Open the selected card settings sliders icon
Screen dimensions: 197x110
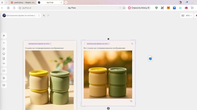(132, 44)
